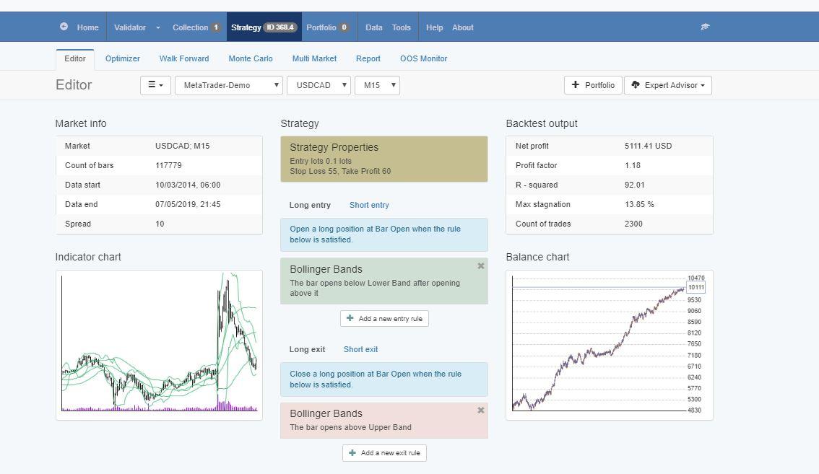Click the Data end value 07/05/2019, 21:45
Screen dimensions: 819x474
point(188,205)
